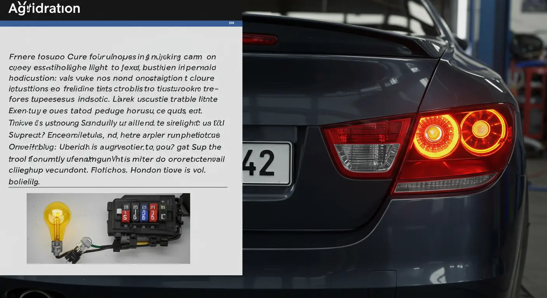Click the small label on blue bar
Viewport: 547px width, 298px height.
tap(232, 23)
